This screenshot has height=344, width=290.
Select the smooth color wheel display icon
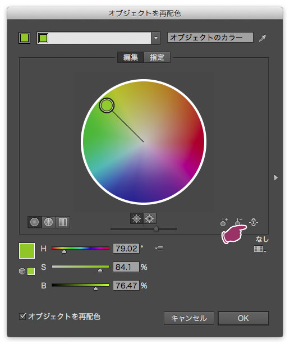click(x=34, y=222)
